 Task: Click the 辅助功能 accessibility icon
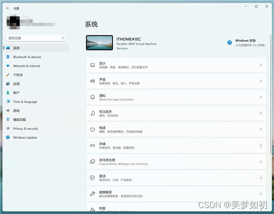(8, 119)
